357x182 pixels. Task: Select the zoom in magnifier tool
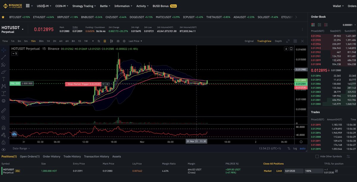point(4,118)
